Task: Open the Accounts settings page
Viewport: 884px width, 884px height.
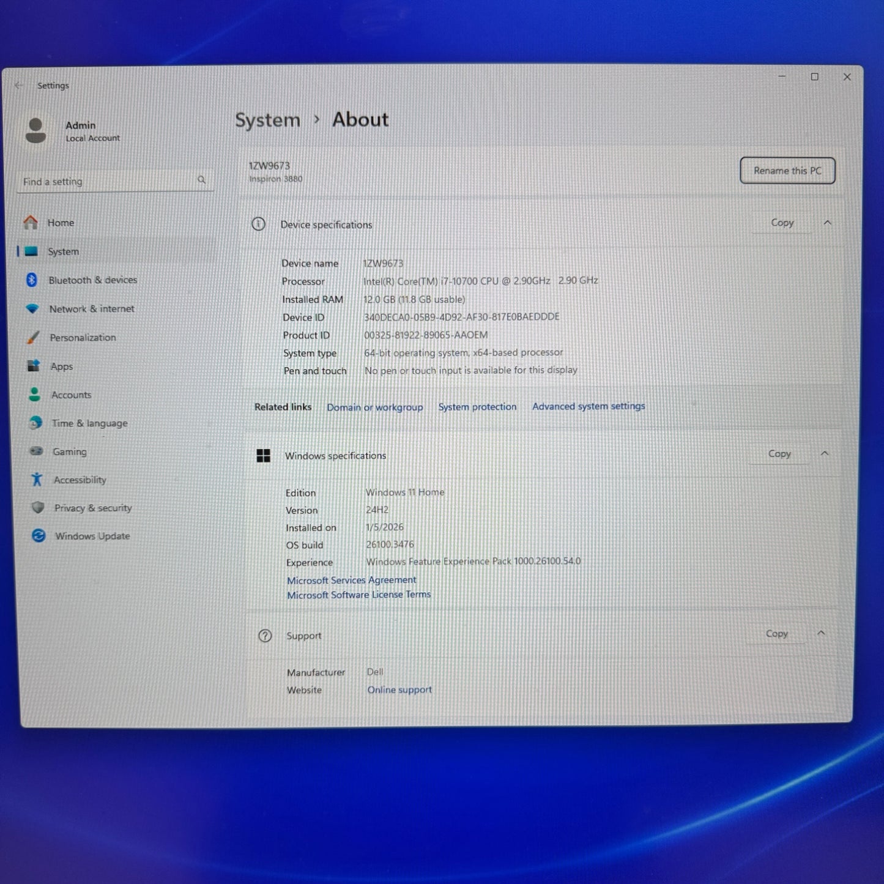Action: 71,395
